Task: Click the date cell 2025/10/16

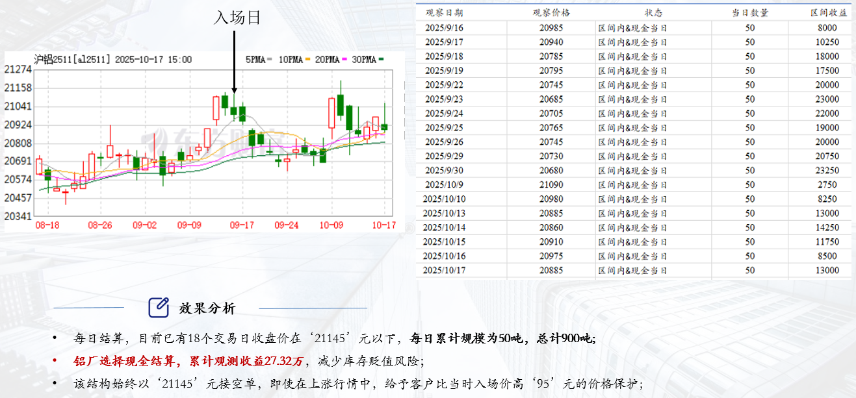Action: click(x=445, y=256)
